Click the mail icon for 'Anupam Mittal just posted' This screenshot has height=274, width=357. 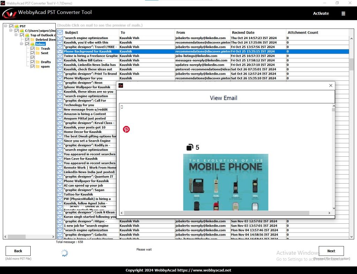tap(60, 119)
